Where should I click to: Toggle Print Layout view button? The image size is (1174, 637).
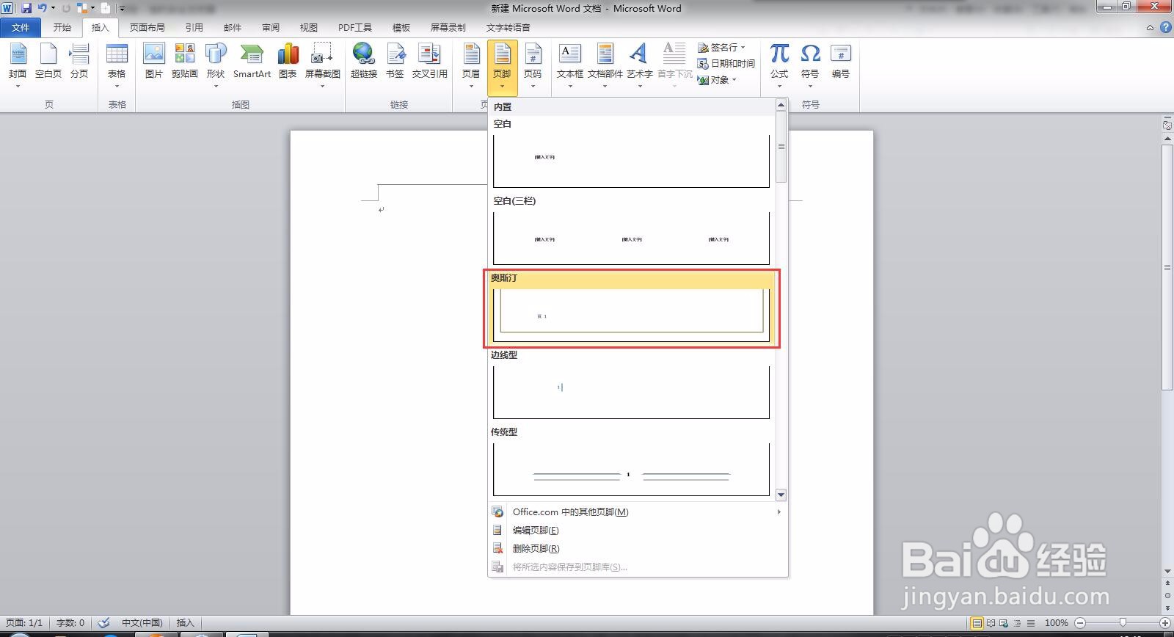coord(977,623)
